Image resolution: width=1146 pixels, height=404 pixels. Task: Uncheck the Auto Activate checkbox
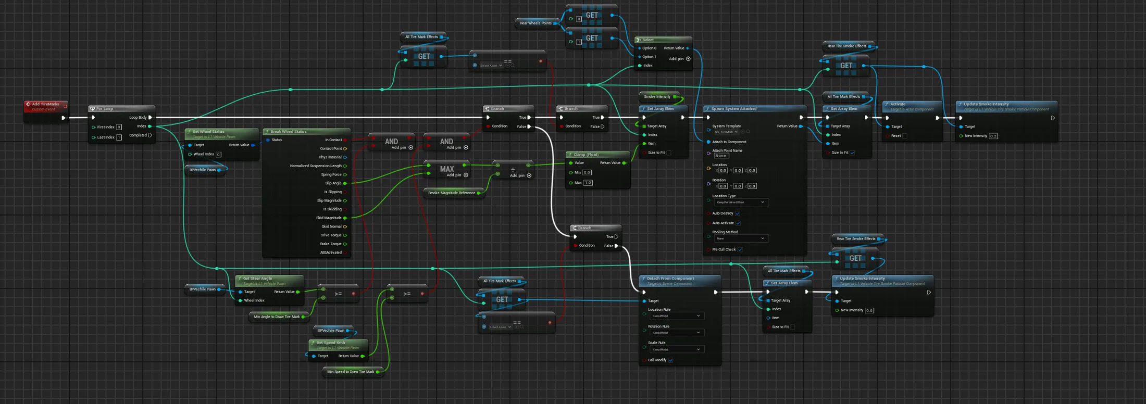pyautogui.click(x=738, y=223)
